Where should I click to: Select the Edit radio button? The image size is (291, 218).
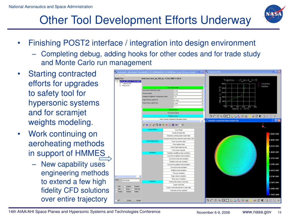116,186
